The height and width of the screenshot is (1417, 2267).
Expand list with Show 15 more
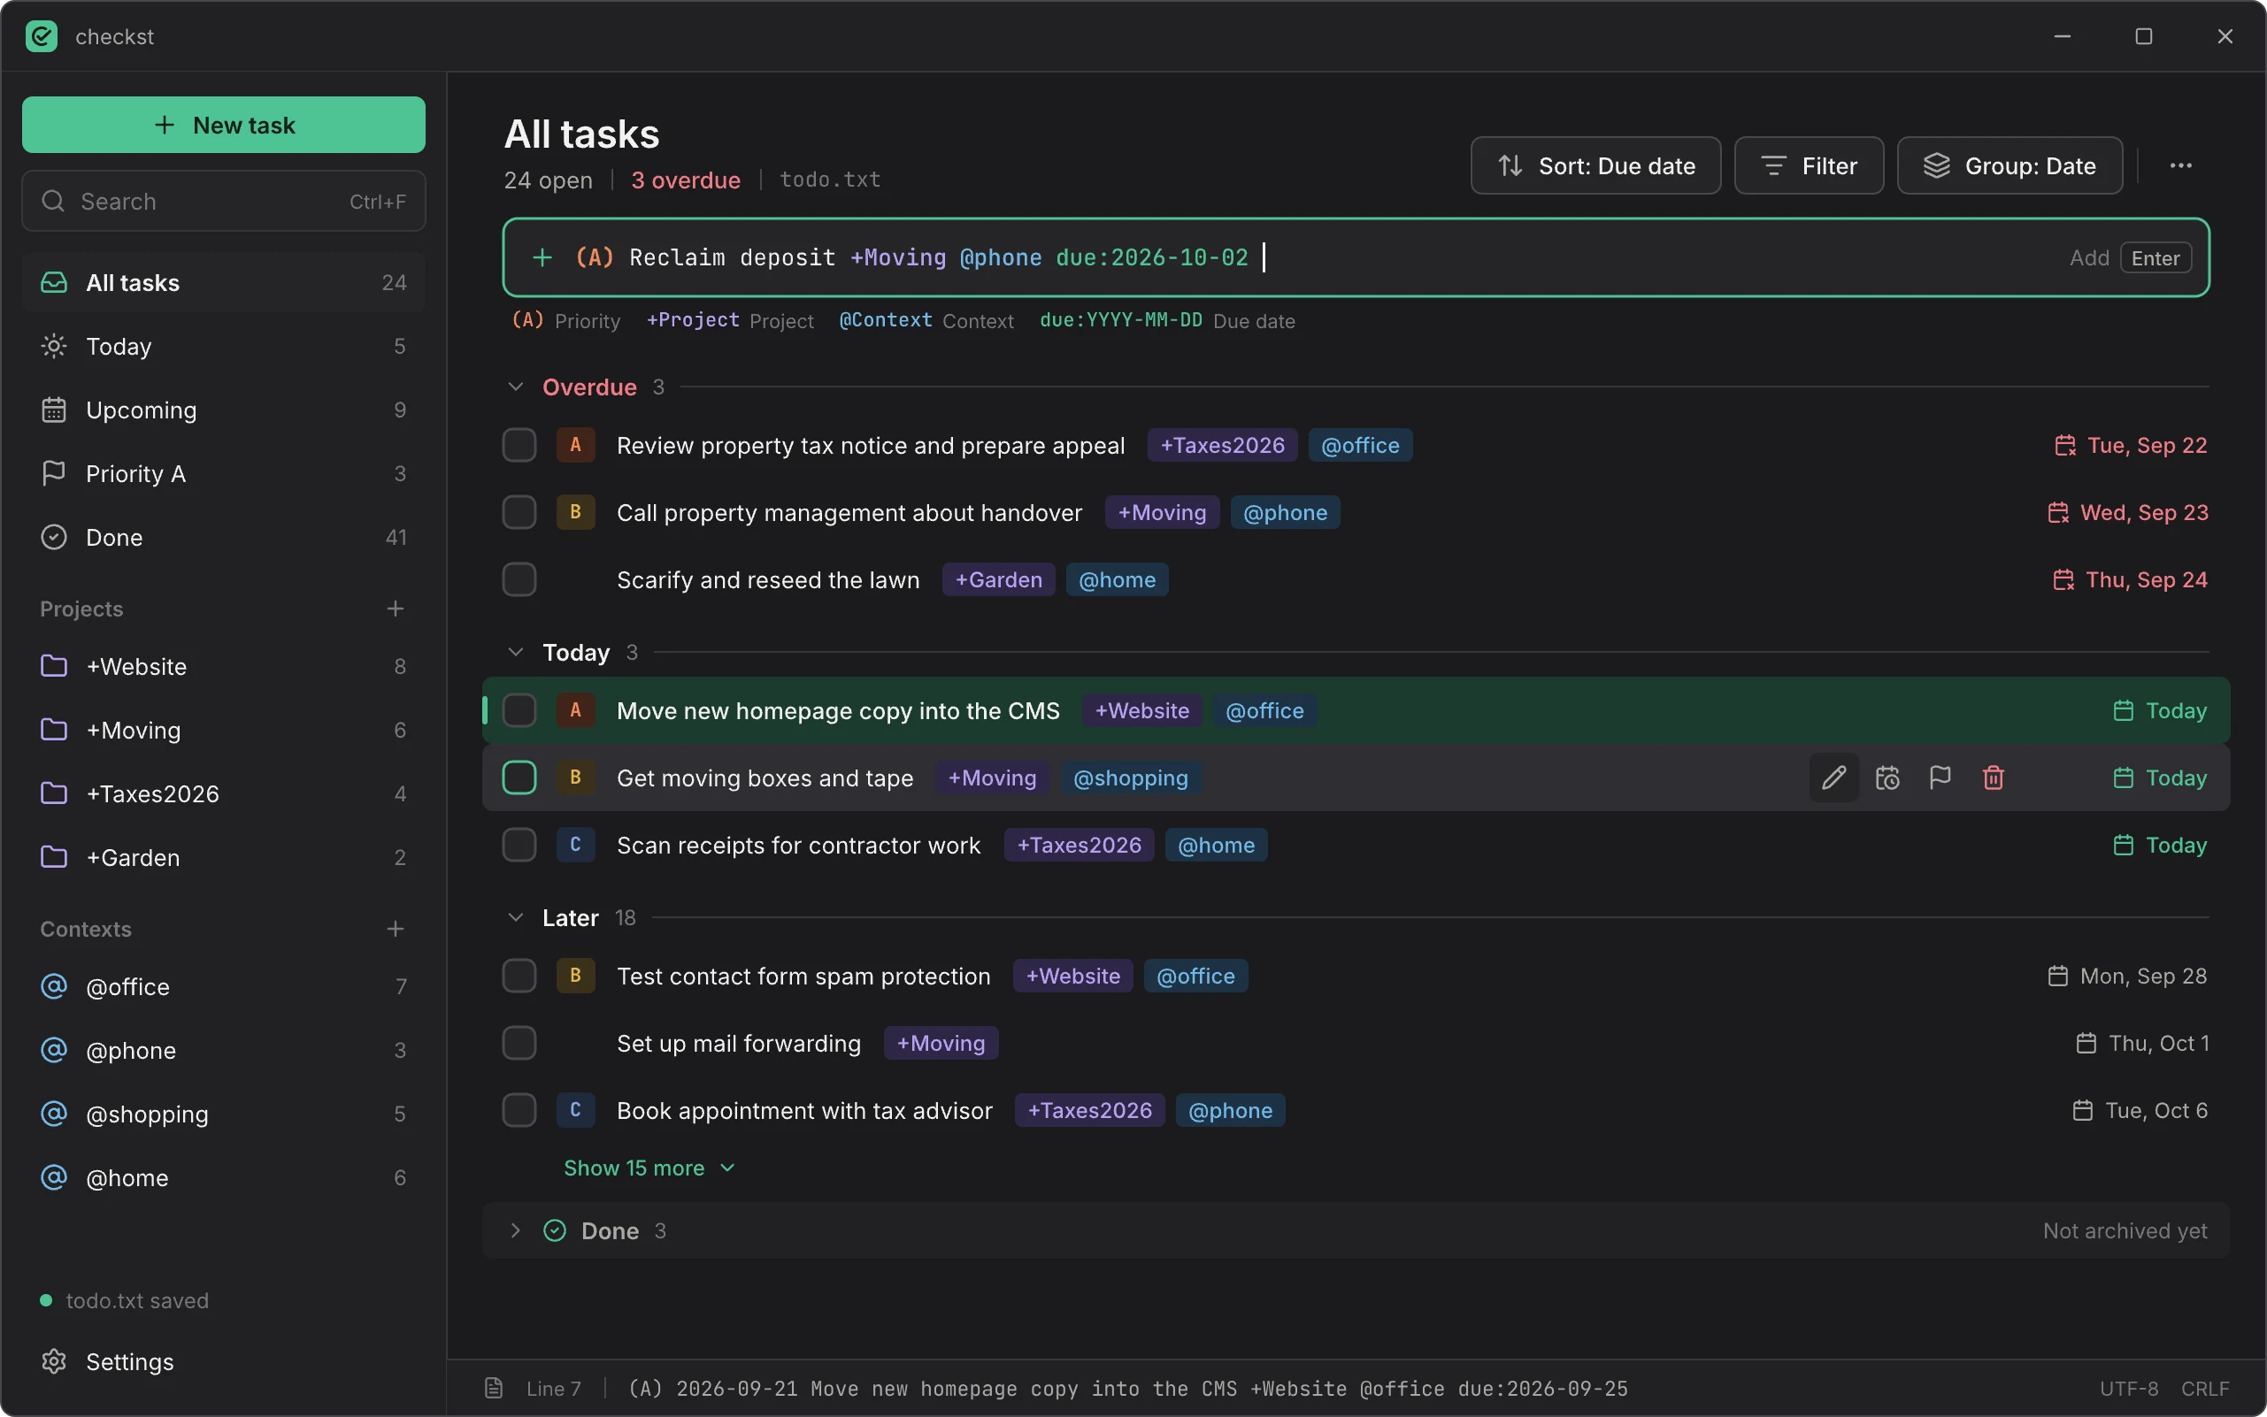(x=649, y=1168)
